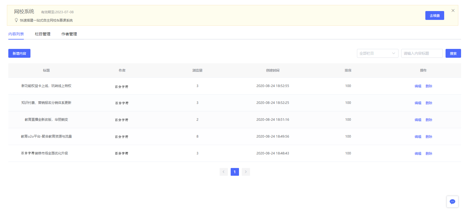
Task: Select the 内容列表 tab
Action: (16, 34)
